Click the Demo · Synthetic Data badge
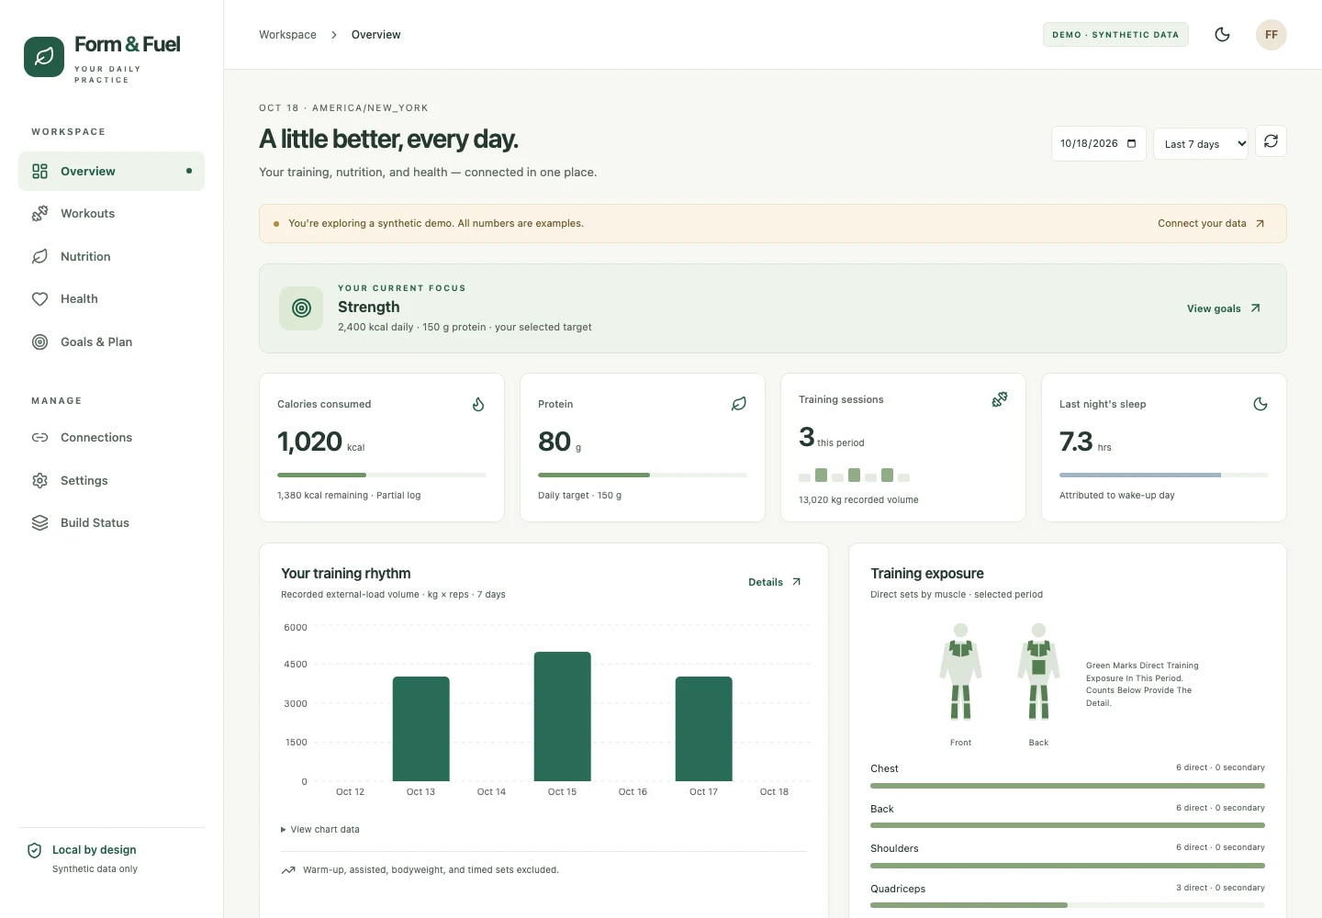This screenshot has height=918, width=1322. tap(1115, 35)
